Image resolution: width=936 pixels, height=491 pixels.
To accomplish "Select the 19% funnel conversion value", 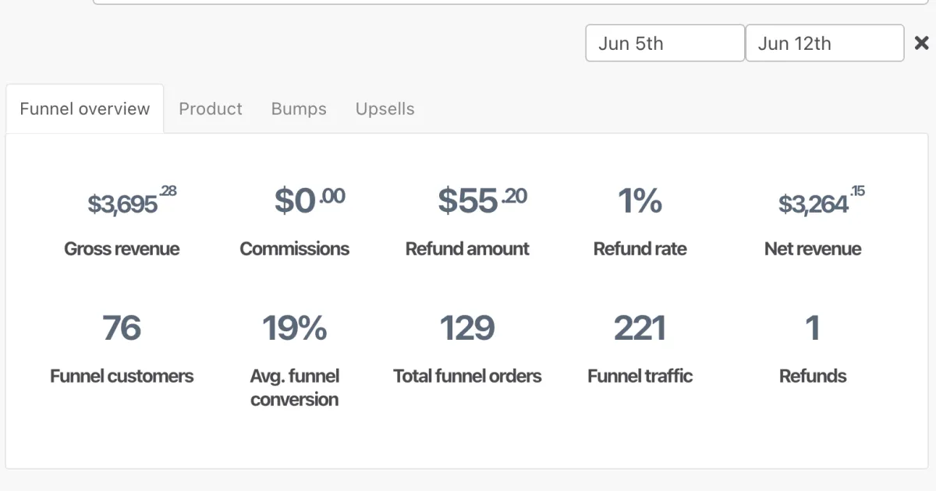I will 294,328.
